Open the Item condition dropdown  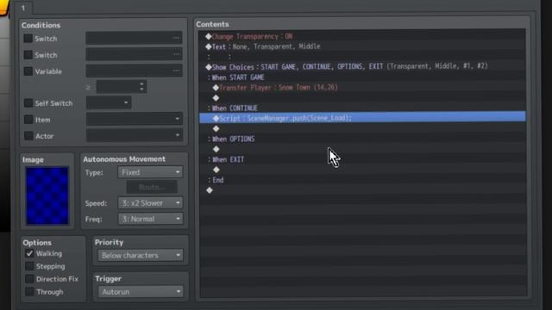click(x=135, y=119)
